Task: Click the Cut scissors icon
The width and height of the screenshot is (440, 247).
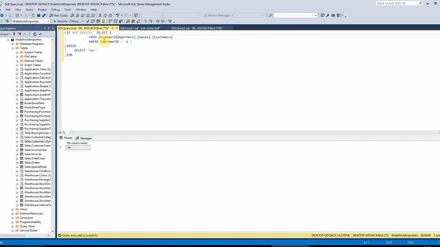Action: coord(100,15)
